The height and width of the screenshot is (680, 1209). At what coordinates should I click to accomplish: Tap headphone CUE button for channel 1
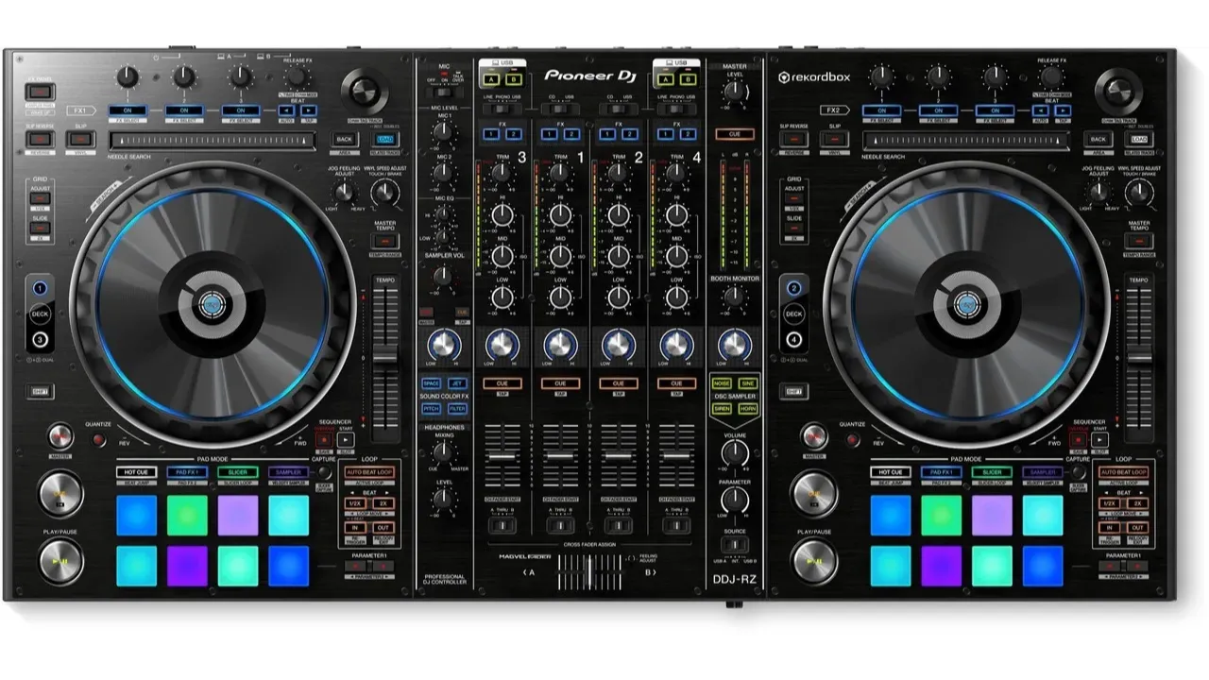click(561, 382)
